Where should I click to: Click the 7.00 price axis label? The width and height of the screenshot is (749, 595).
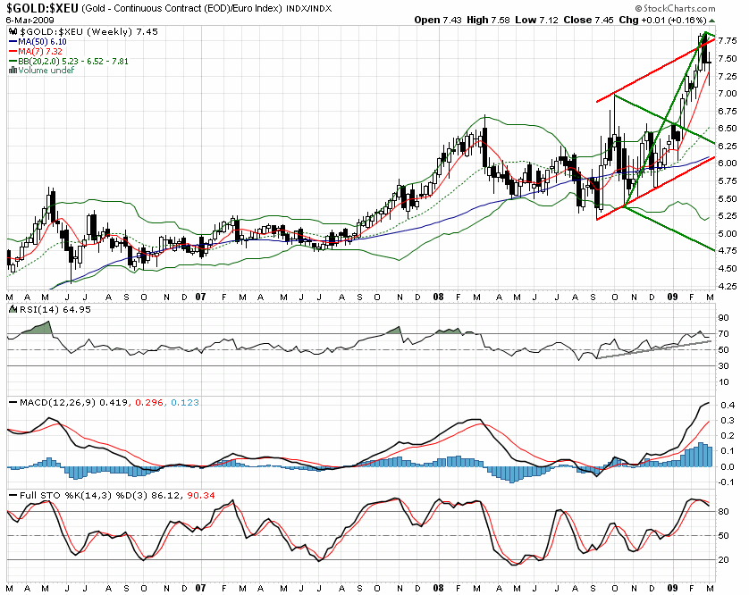pos(727,94)
